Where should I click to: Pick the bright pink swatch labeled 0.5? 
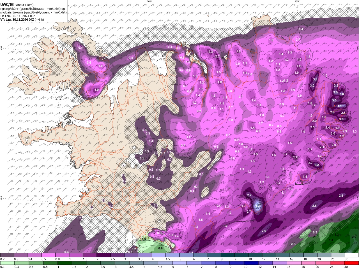tap(49, 255)
